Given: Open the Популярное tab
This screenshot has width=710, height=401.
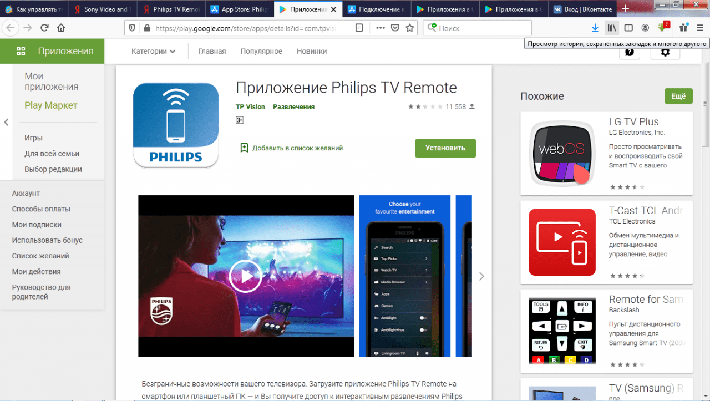Looking at the screenshot, I should click(261, 51).
